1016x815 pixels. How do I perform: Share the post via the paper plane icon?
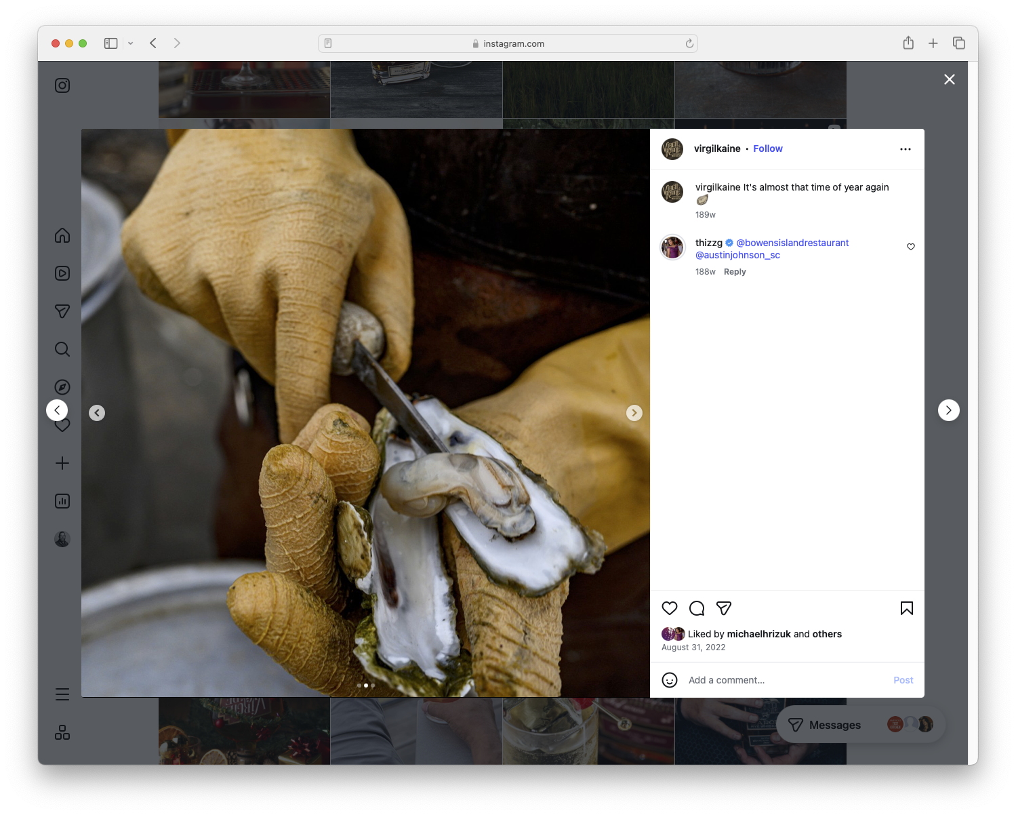(724, 608)
